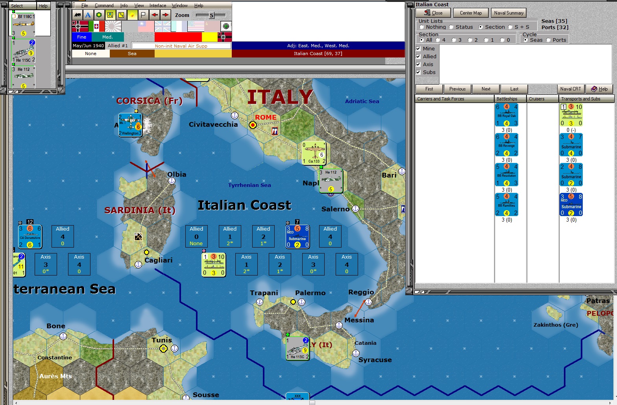Click the red right arrow toolbar icon
This screenshot has width=617, height=405.
pos(166,15)
